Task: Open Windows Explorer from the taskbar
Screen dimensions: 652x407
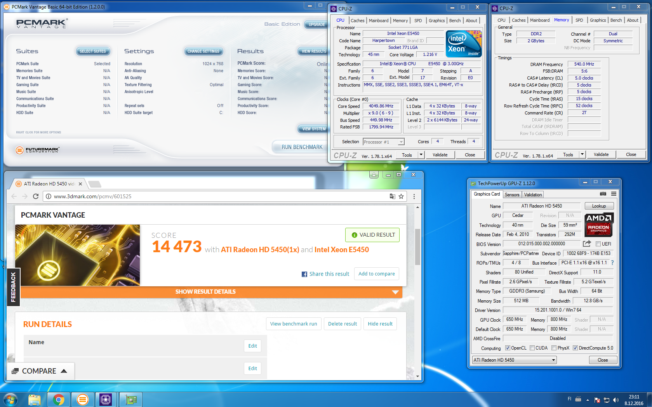Action: [35, 399]
